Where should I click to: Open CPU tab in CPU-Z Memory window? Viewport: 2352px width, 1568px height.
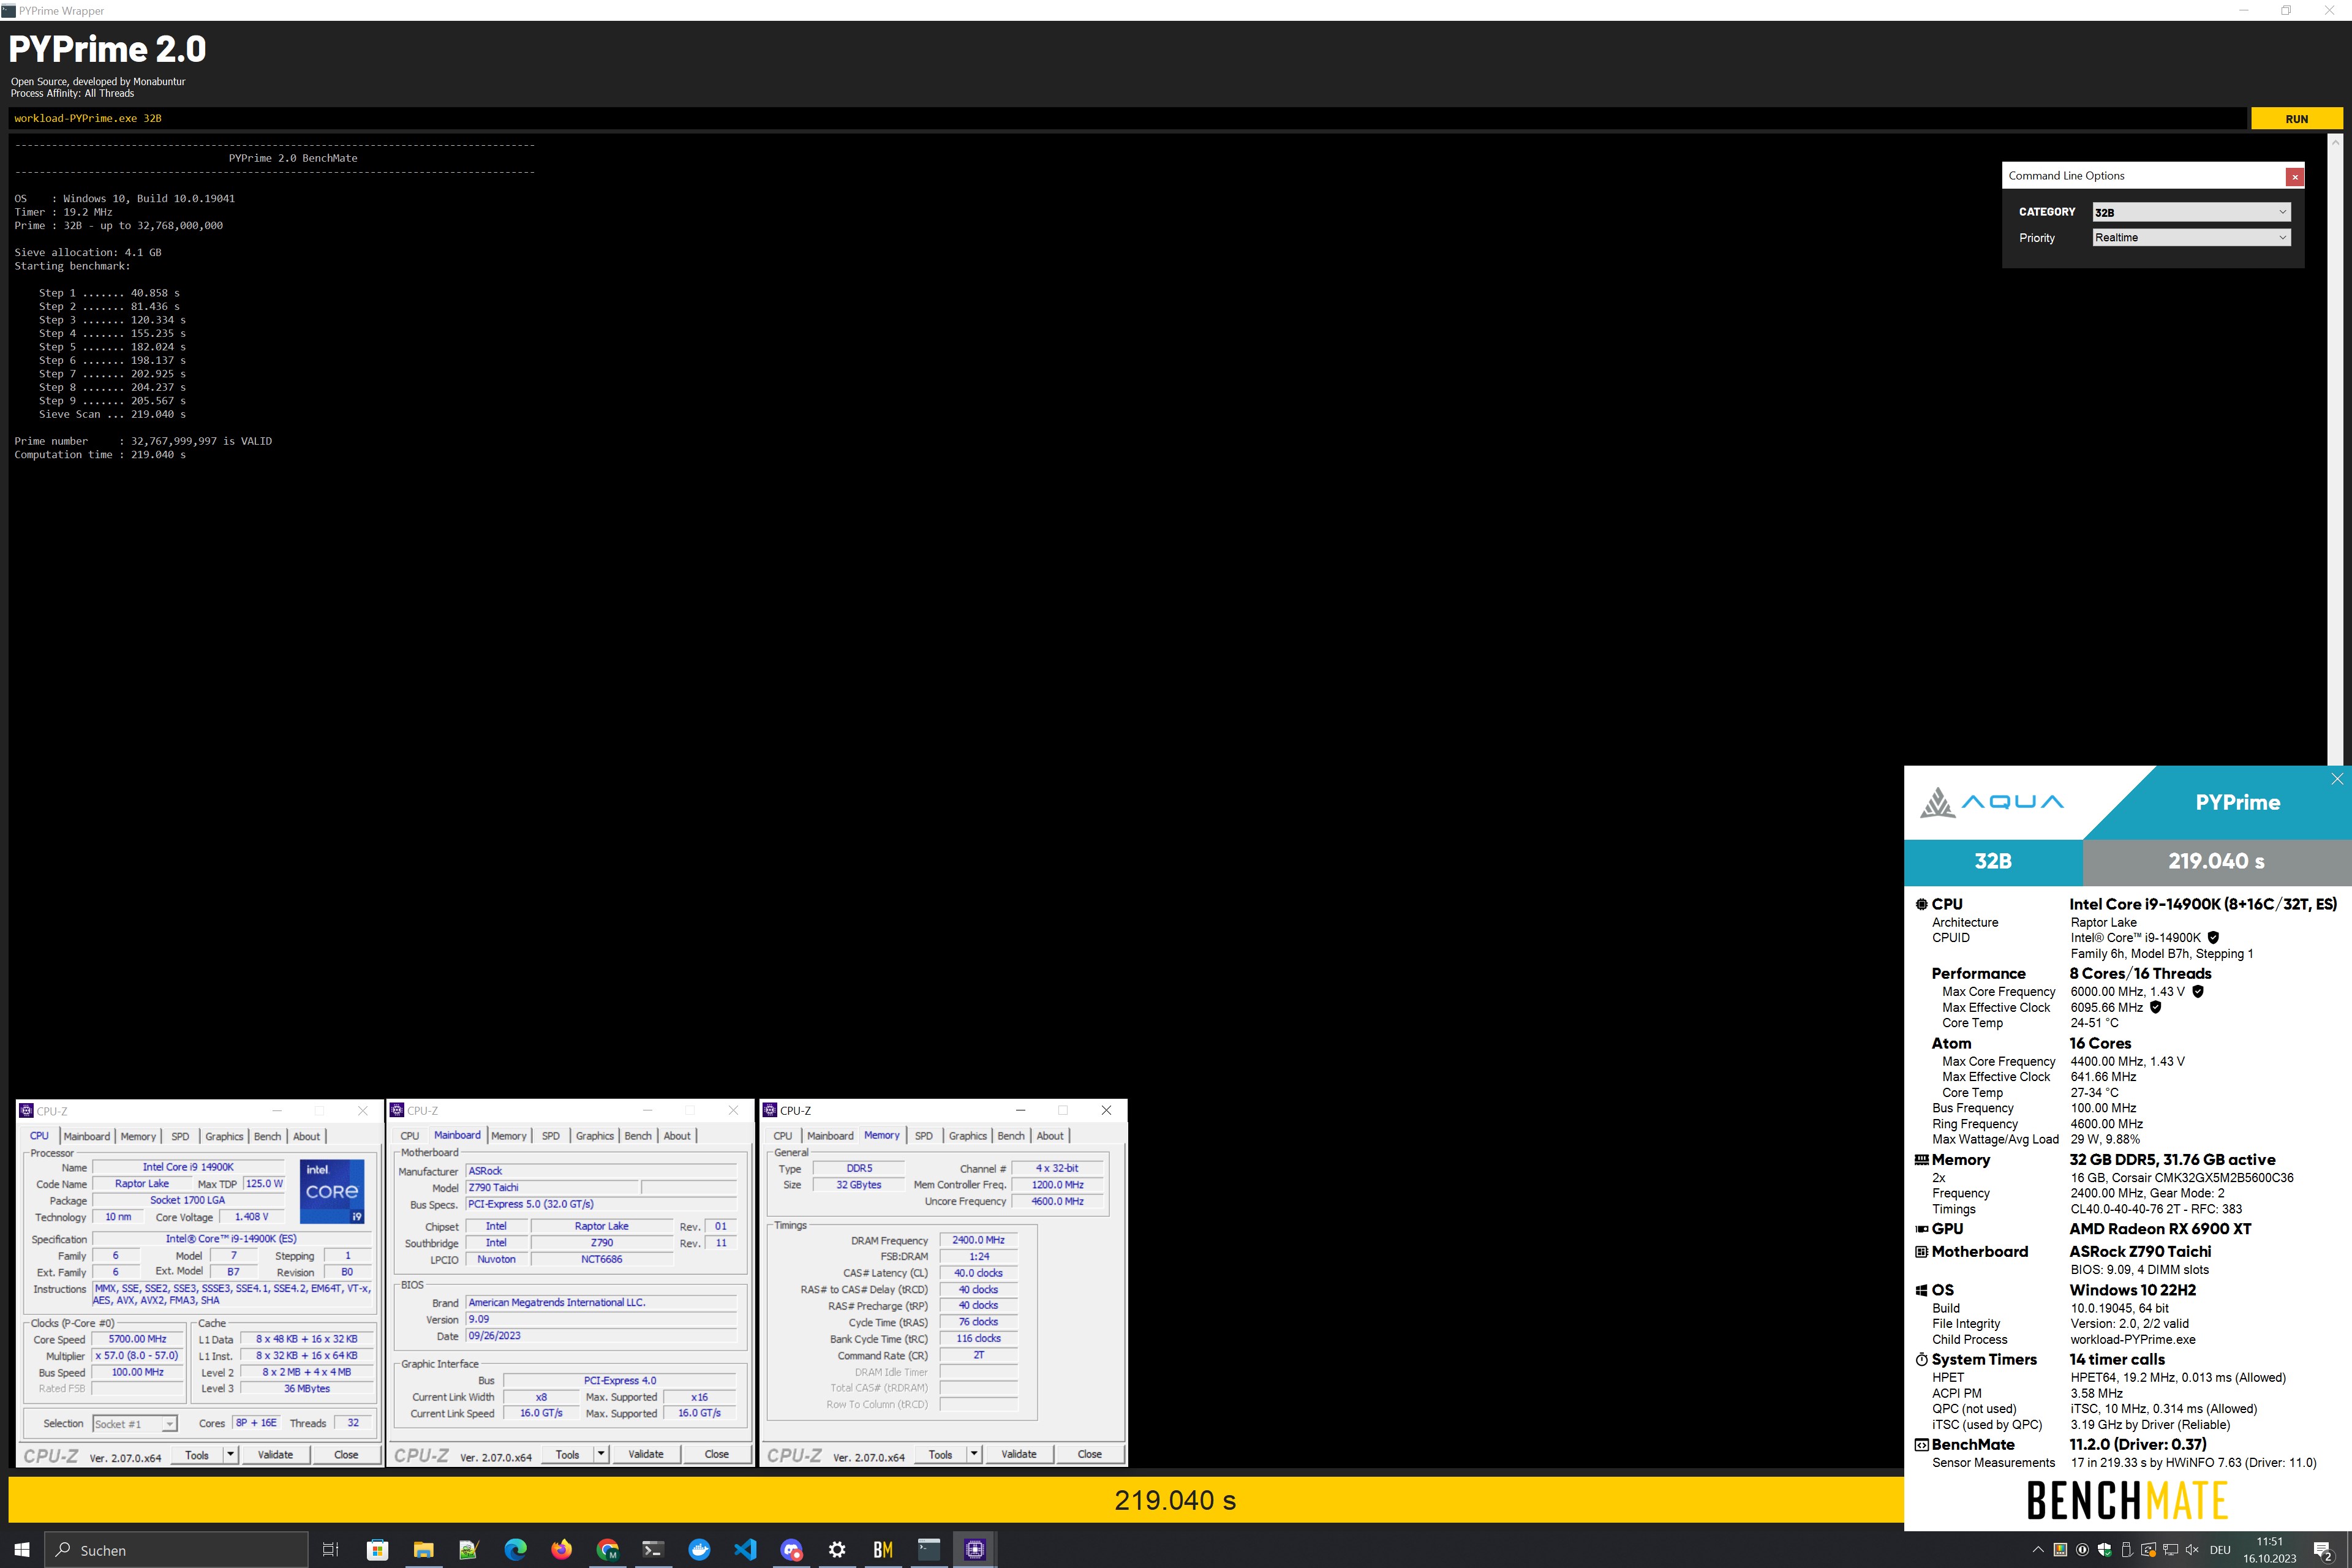tap(783, 1136)
